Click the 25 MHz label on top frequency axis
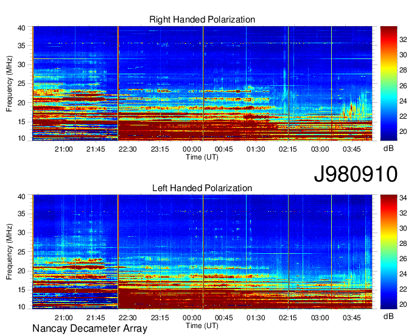 [21, 83]
